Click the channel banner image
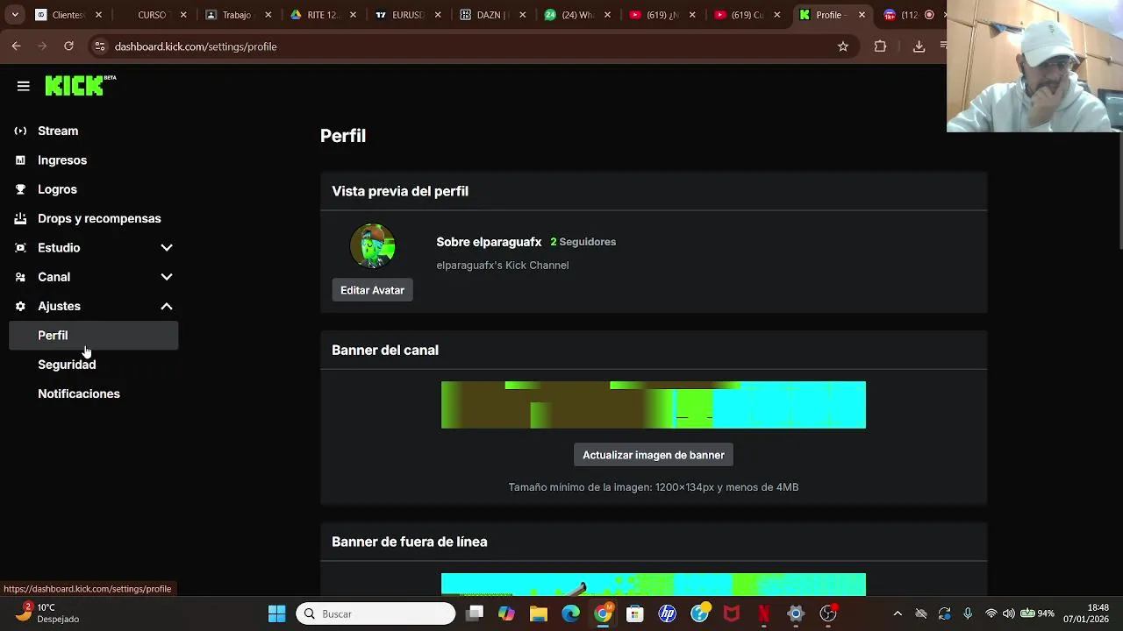Viewport: 1123px width, 631px height. (x=654, y=405)
